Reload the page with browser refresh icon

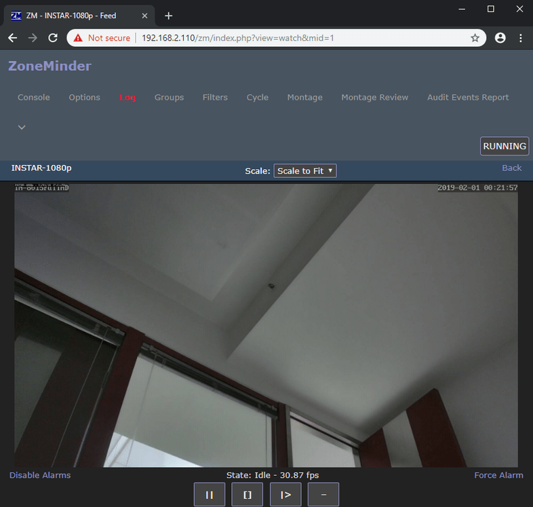53,38
